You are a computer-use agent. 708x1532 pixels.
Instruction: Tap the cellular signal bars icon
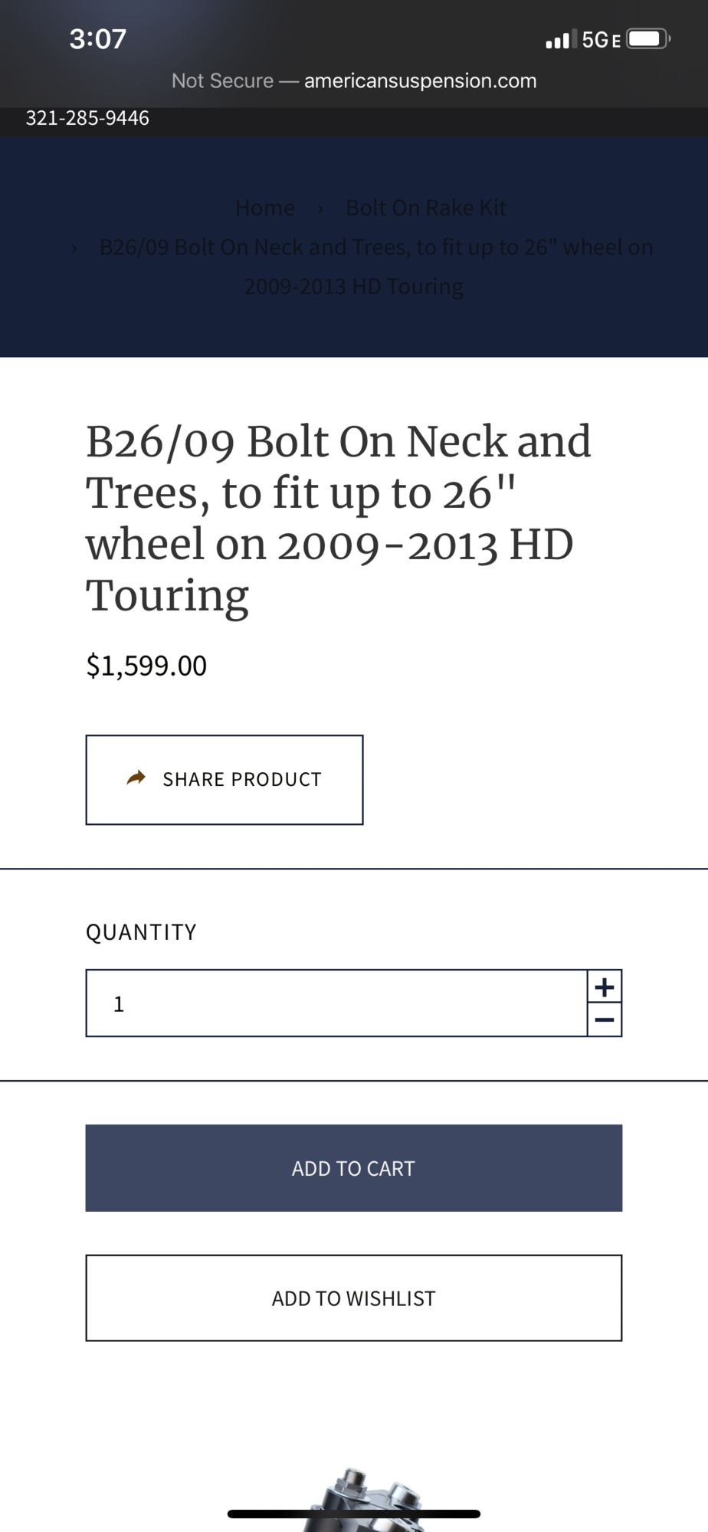coord(558,40)
